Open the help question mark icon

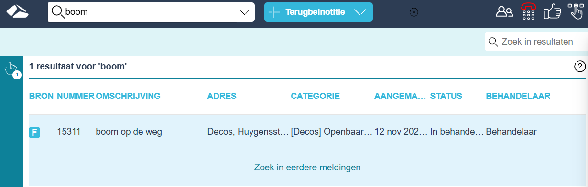tap(580, 67)
